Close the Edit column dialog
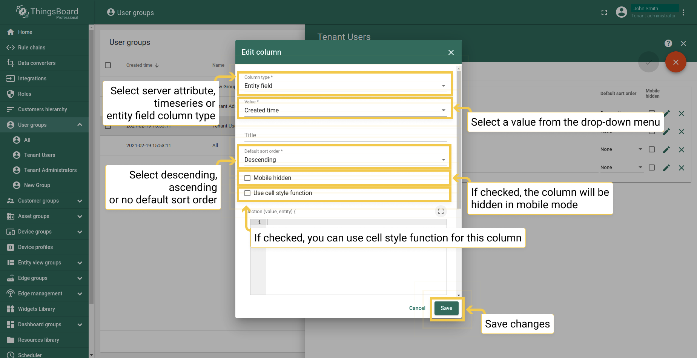697x358 pixels. click(x=451, y=52)
